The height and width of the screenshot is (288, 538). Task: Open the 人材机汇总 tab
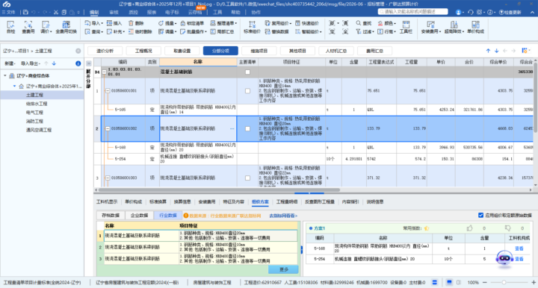[336, 51]
